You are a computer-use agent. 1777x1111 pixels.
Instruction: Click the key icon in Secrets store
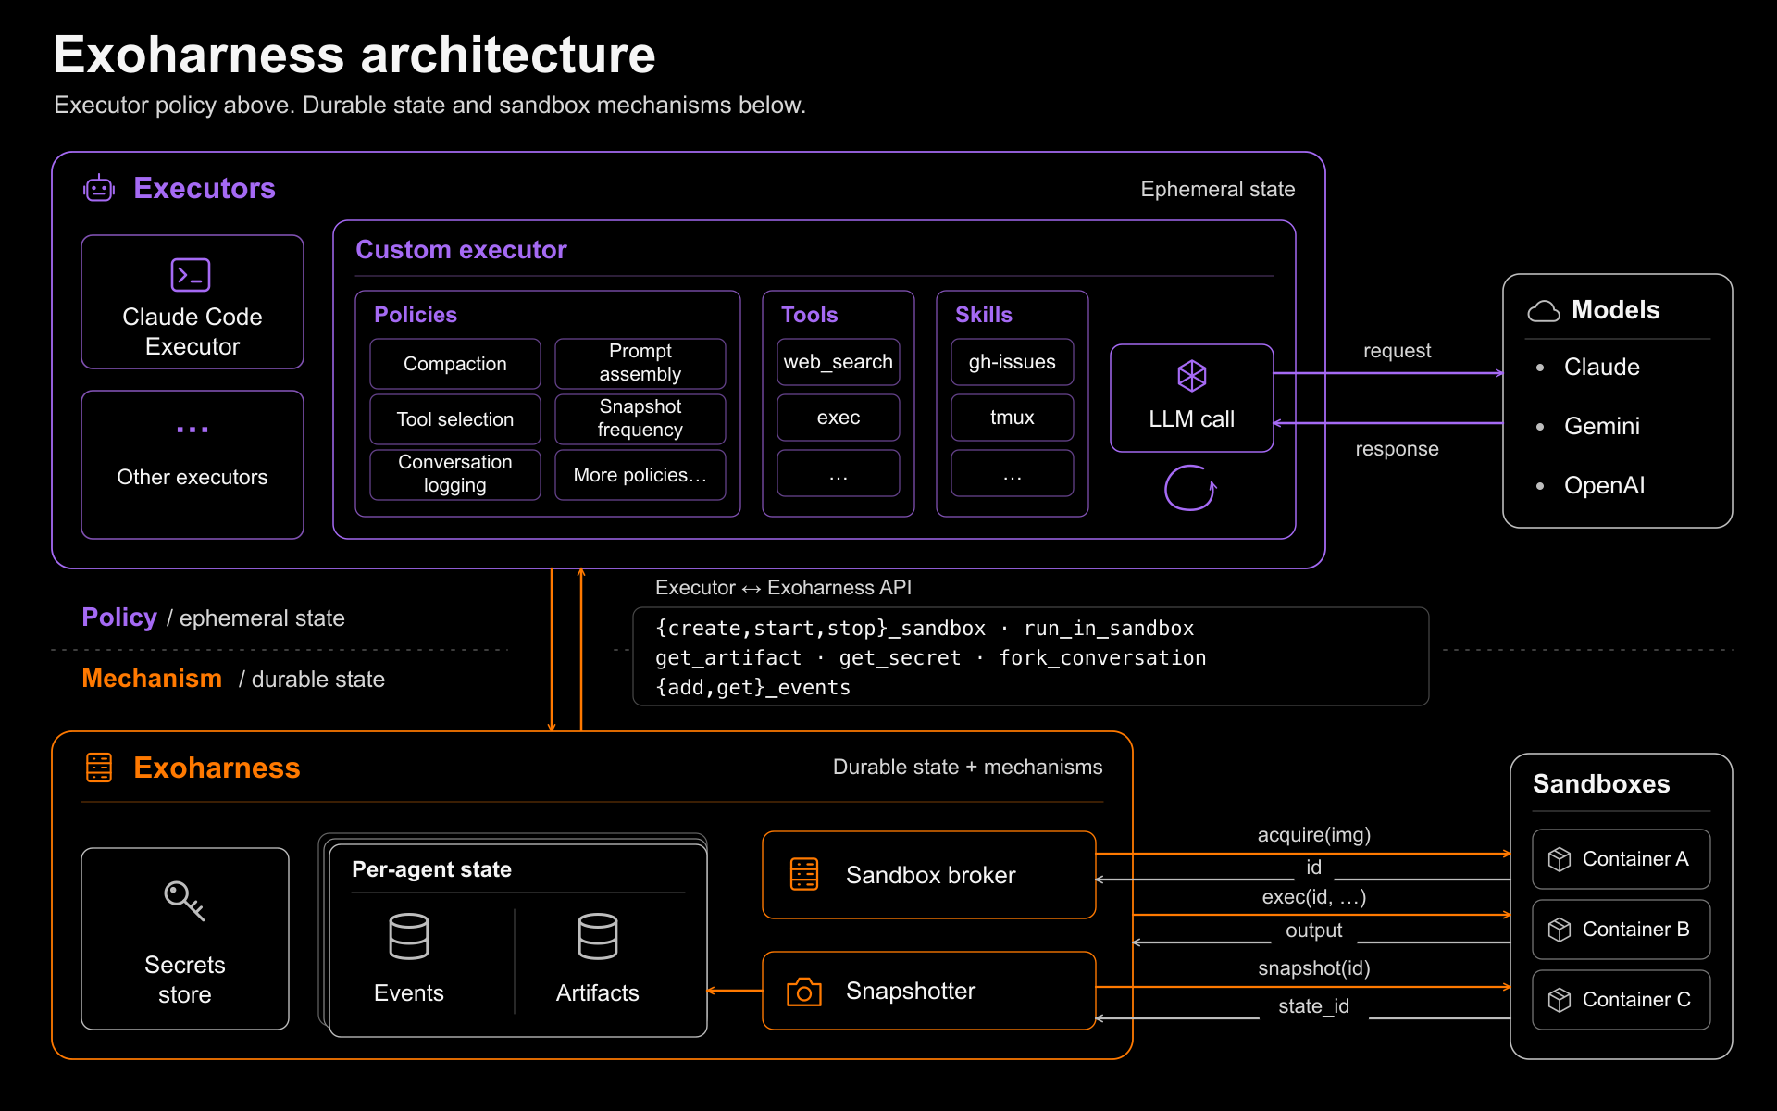click(184, 900)
